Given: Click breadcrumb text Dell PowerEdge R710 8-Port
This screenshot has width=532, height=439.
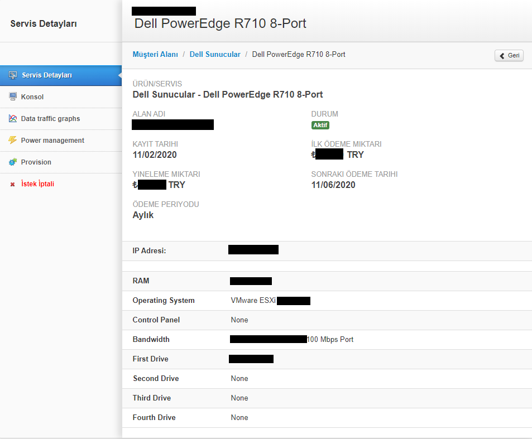Looking at the screenshot, I should tap(299, 54).
